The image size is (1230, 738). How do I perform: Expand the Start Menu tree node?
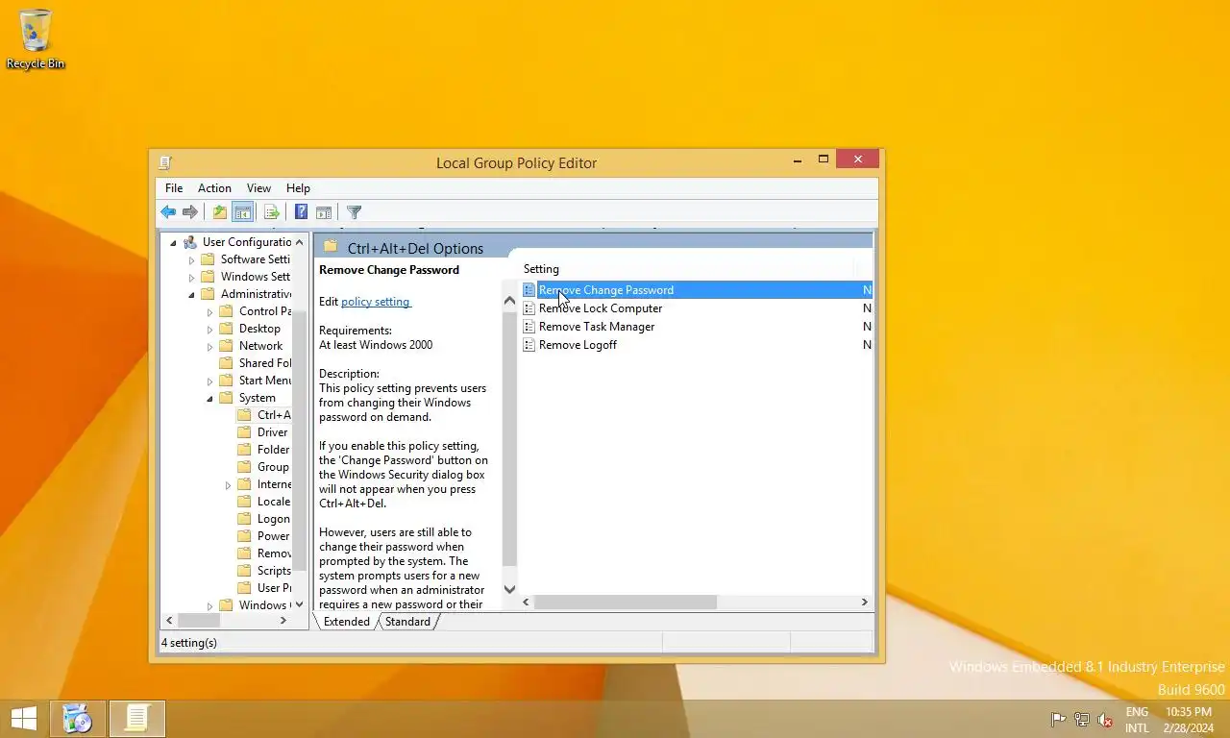point(209,381)
